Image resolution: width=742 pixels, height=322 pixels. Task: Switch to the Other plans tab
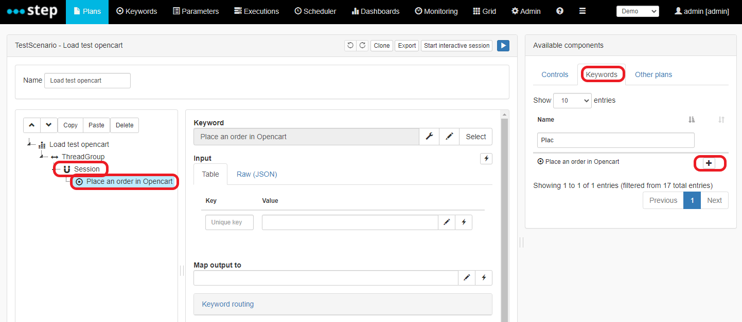pos(653,74)
